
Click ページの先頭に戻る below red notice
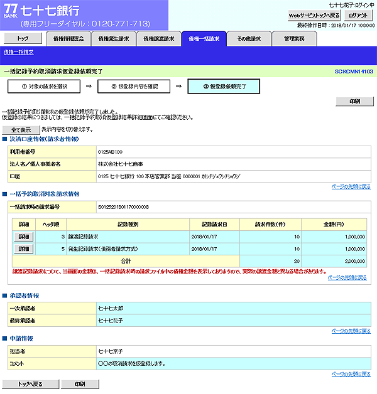click(347, 277)
